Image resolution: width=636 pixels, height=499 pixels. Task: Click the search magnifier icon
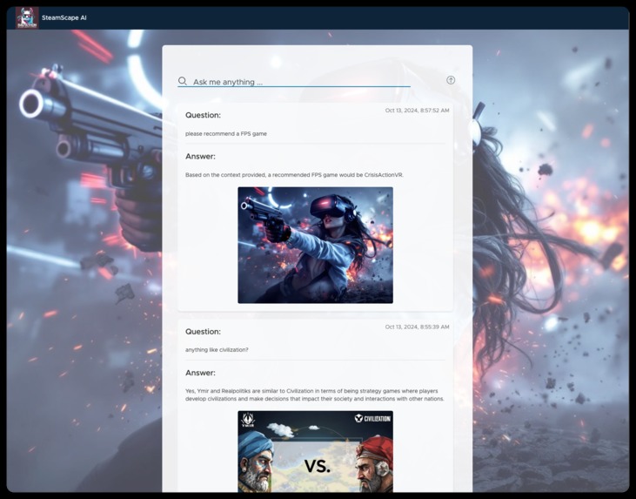183,81
